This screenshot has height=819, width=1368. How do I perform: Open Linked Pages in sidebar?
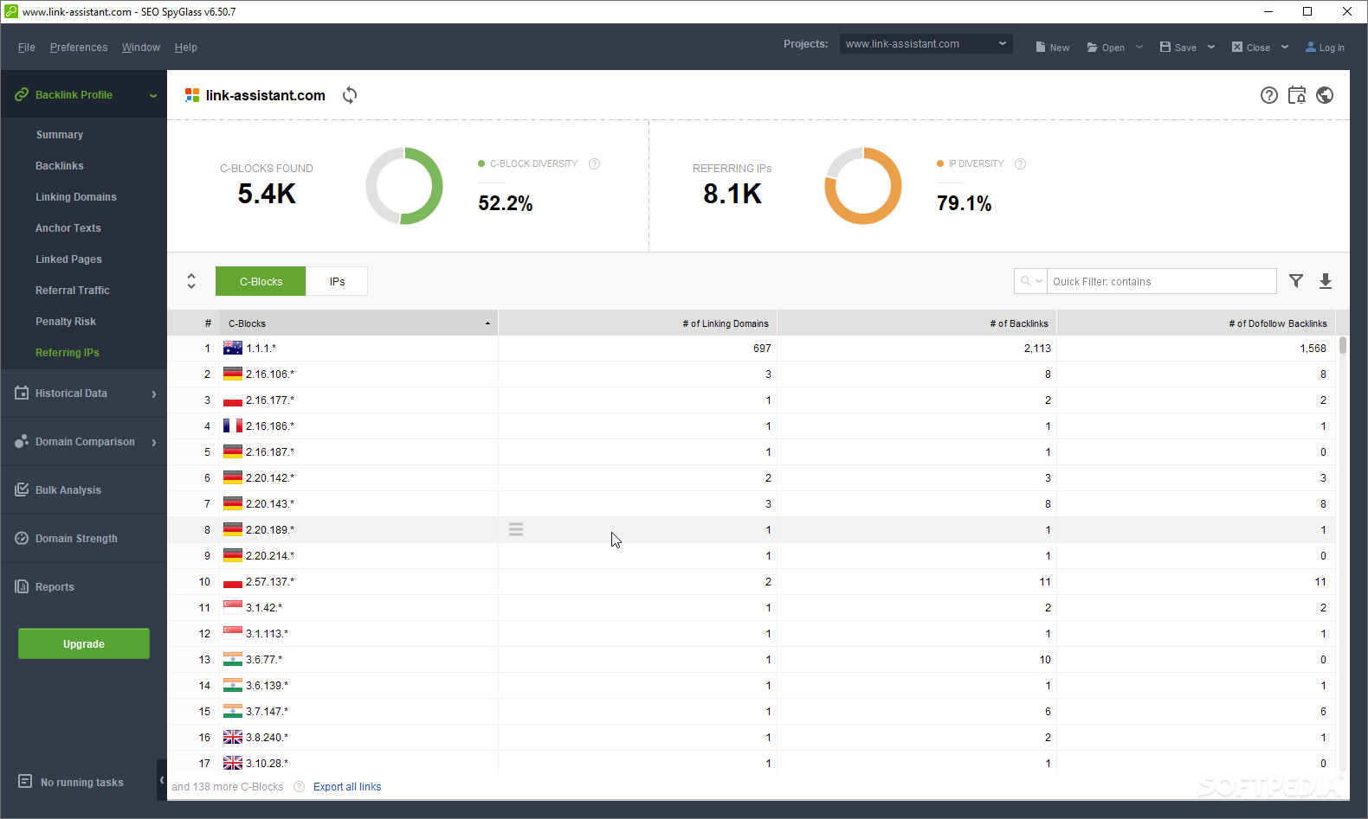coord(68,259)
